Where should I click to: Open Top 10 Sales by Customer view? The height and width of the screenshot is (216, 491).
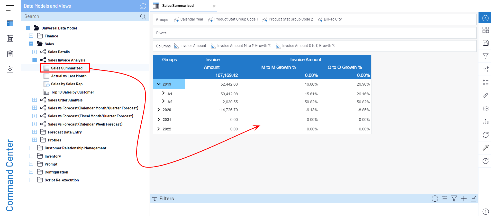click(x=72, y=92)
